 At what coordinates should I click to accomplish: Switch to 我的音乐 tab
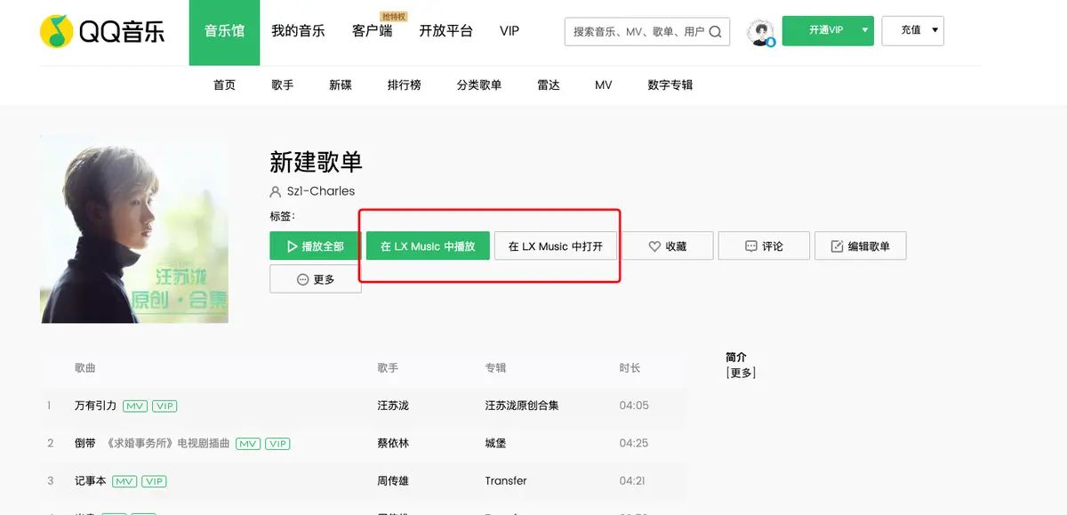298,31
